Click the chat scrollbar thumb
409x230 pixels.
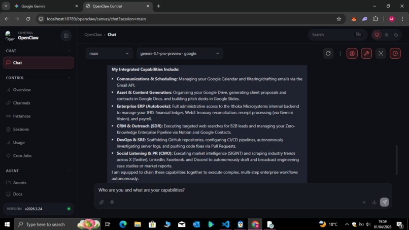396,160
